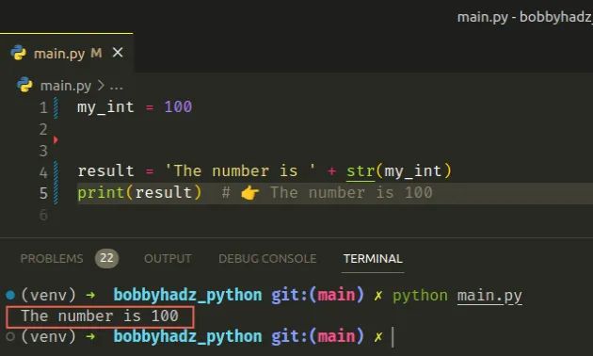Expand the breadcrumb ellipsis segment

point(116,87)
